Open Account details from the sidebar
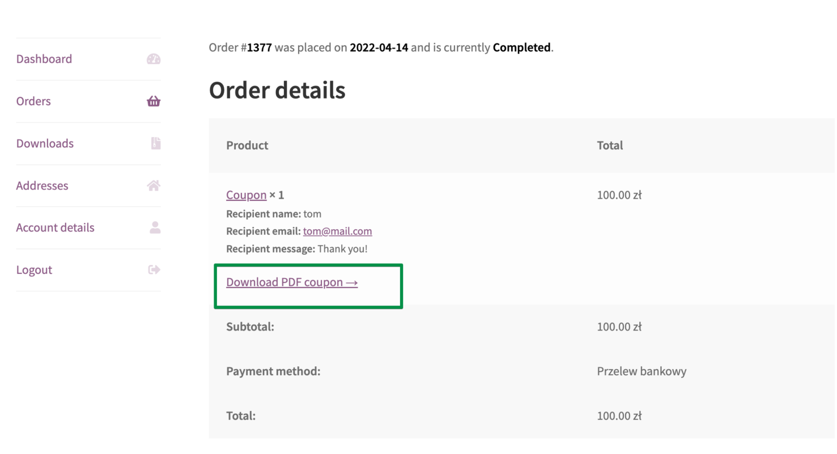Image resolution: width=837 pixels, height=454 pixels. coord(55,228)
